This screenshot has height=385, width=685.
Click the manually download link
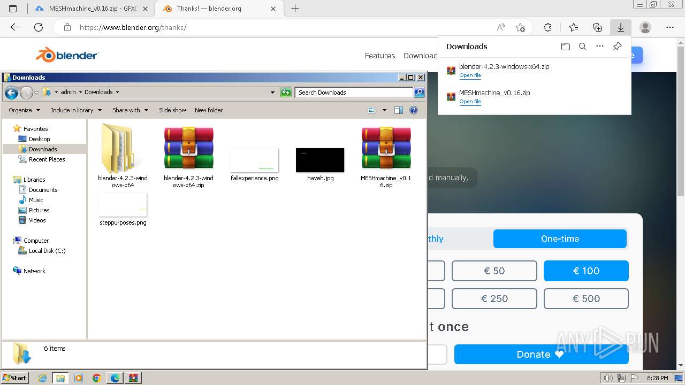tap(448, 178)
